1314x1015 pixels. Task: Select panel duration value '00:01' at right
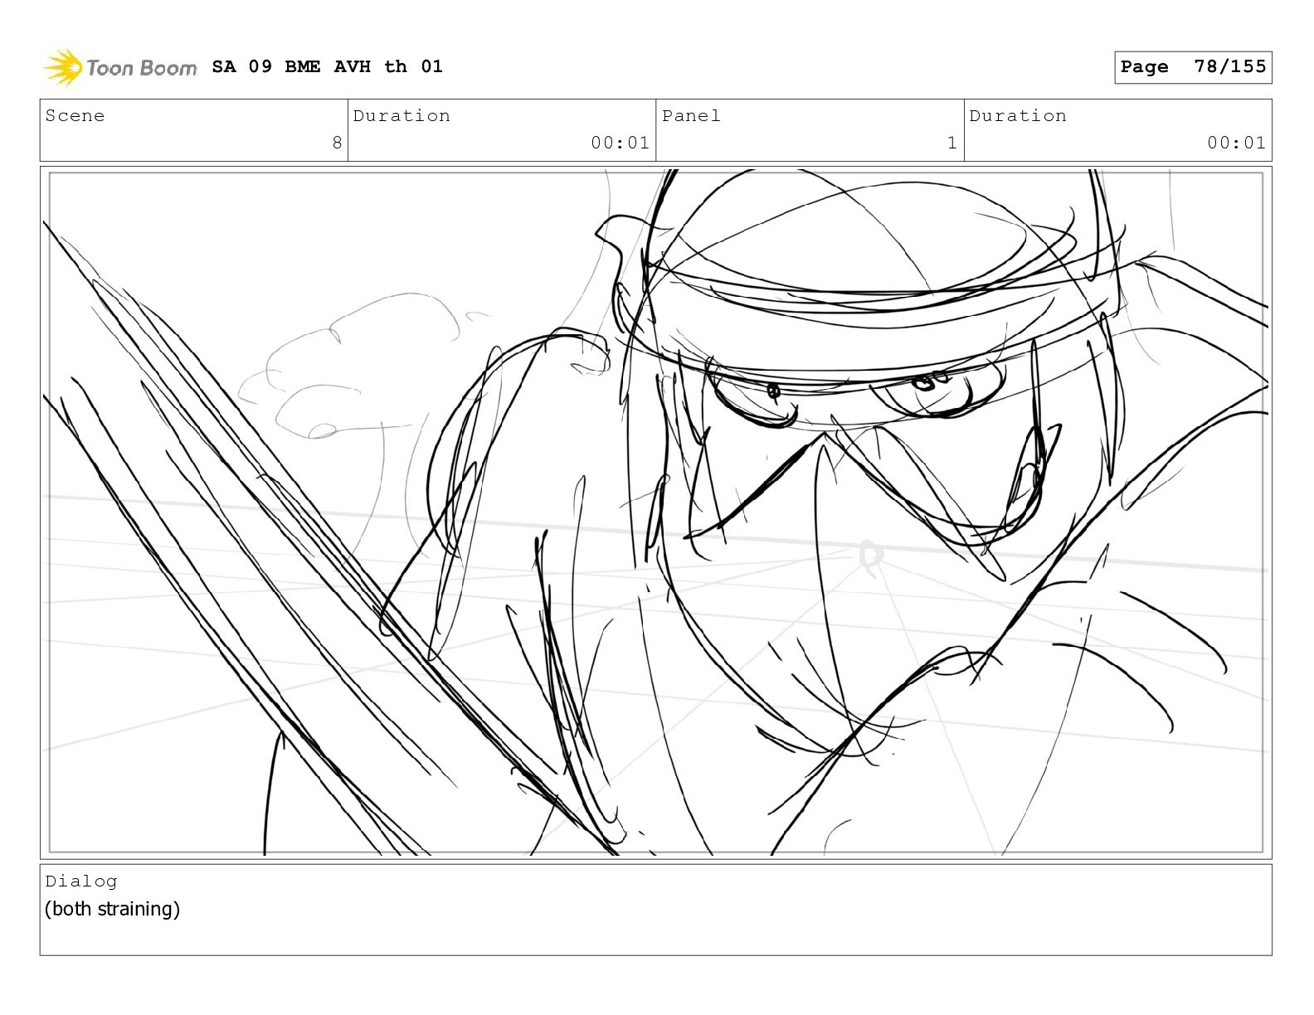[1236, 143]
